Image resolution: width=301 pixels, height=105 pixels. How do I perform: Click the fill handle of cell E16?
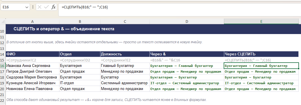click(299, 68)
